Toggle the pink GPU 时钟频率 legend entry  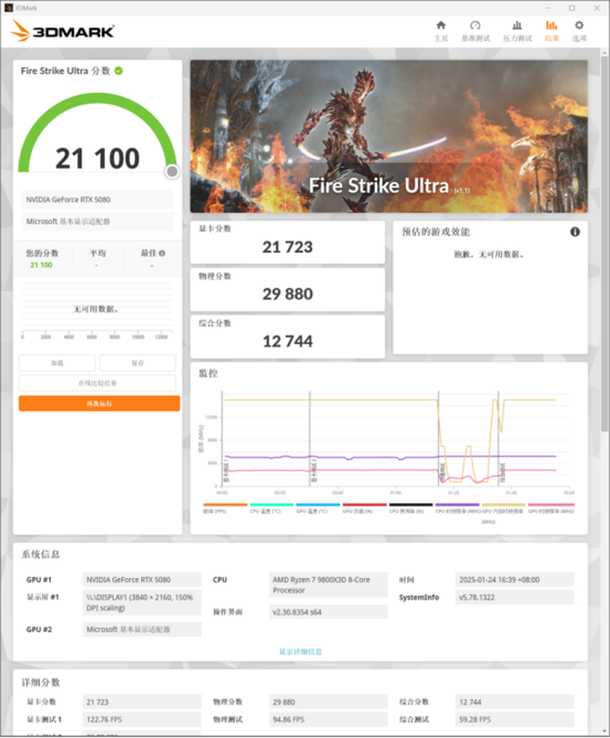click(551, 509)
